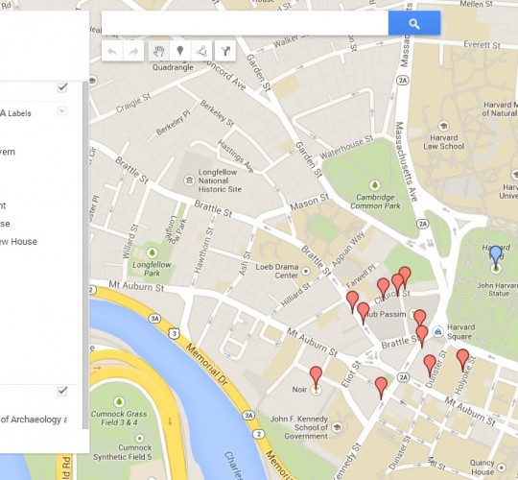
Task: Click the Undo arrow in map toolbar
Action: pyautogui.click(x=112, y=51)
